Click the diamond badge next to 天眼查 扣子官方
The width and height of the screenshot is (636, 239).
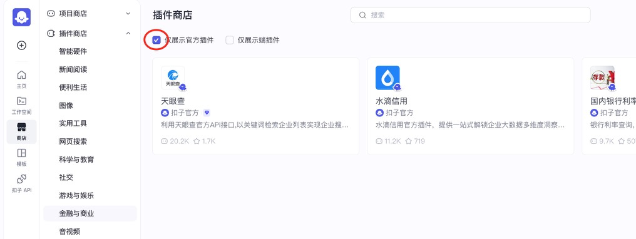point(207,113)
